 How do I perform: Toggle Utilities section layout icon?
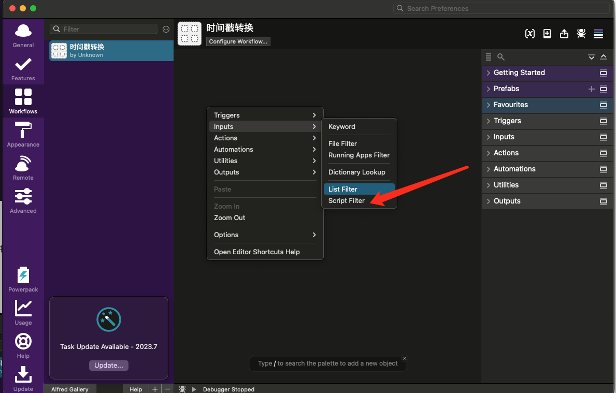pyautogui.click(x=604, y=185)
